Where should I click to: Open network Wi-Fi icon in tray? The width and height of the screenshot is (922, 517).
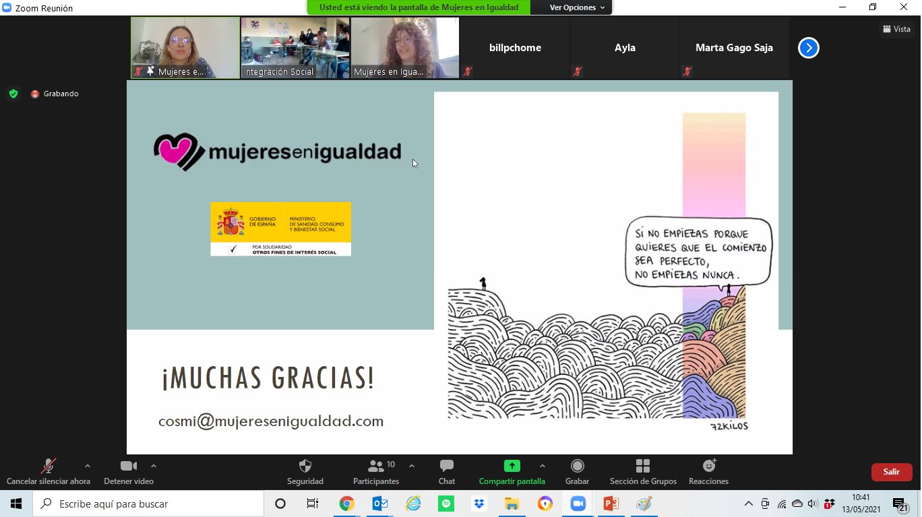coord(782,504)
